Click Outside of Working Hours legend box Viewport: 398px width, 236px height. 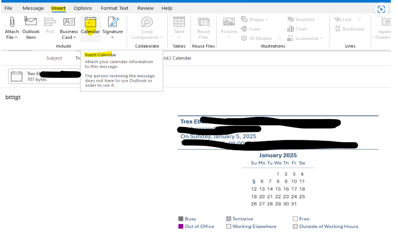click(x=295, y=226)
